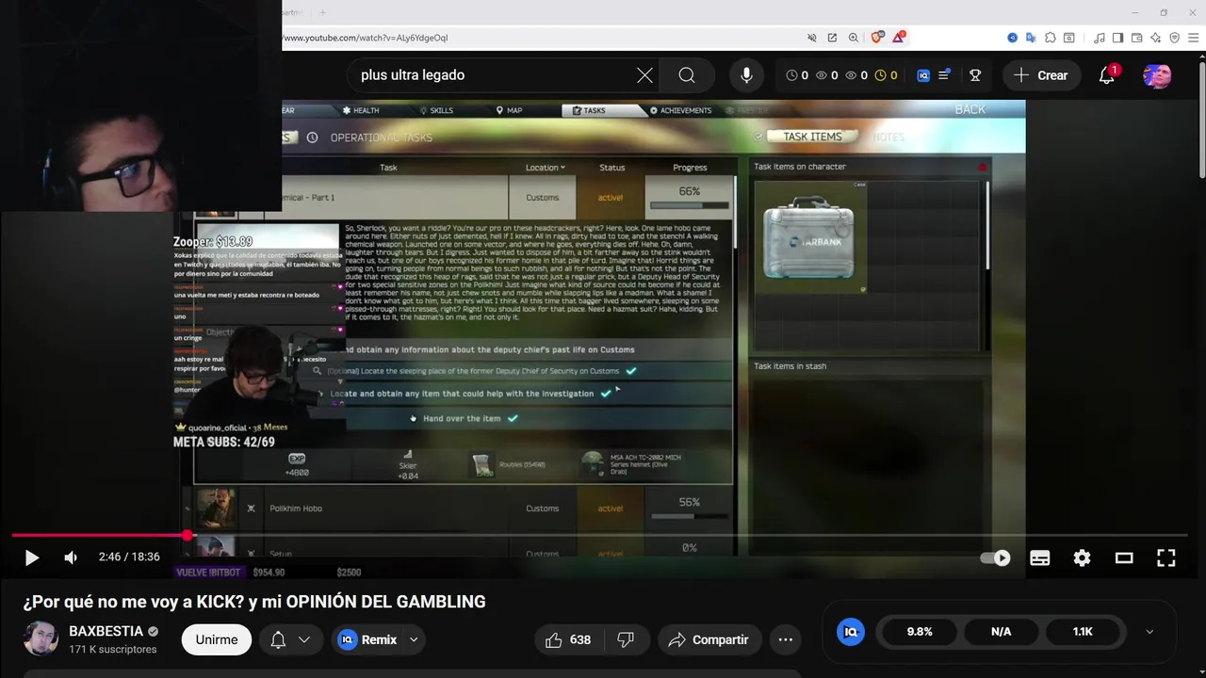Open the Leo AI sparkle icon
This screenshot has width=1206, height=678.
pyautogui.click(x=1155, y=38)
